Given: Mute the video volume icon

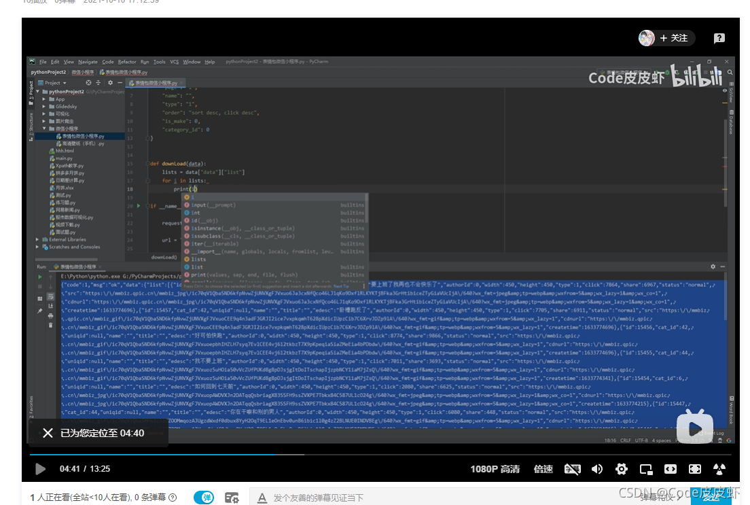Looking at the screenshot, I should point(597,469).
